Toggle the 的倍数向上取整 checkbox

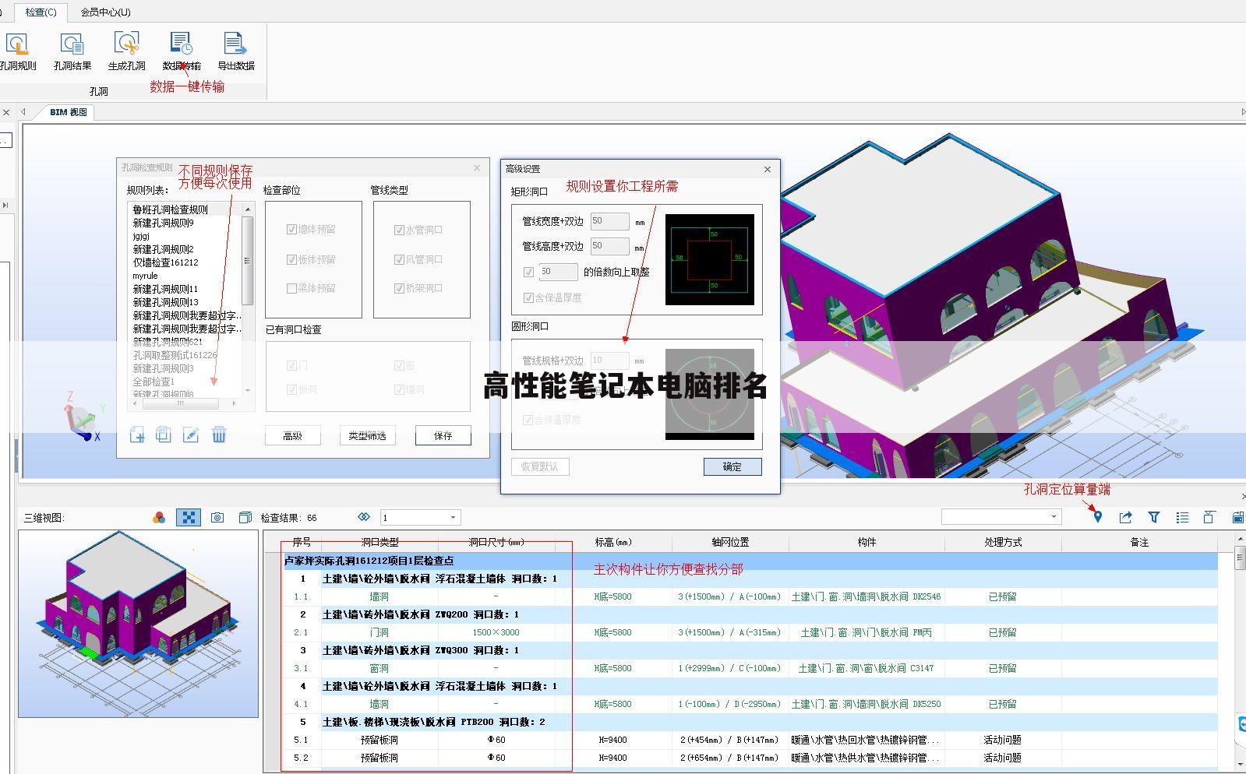coord(529,272)
